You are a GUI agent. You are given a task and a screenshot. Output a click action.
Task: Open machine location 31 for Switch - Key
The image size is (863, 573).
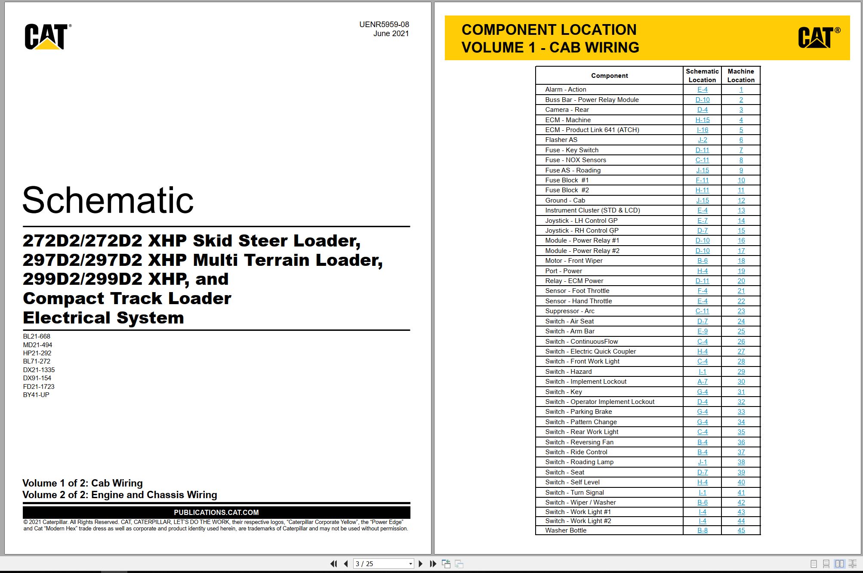[741, 392]
